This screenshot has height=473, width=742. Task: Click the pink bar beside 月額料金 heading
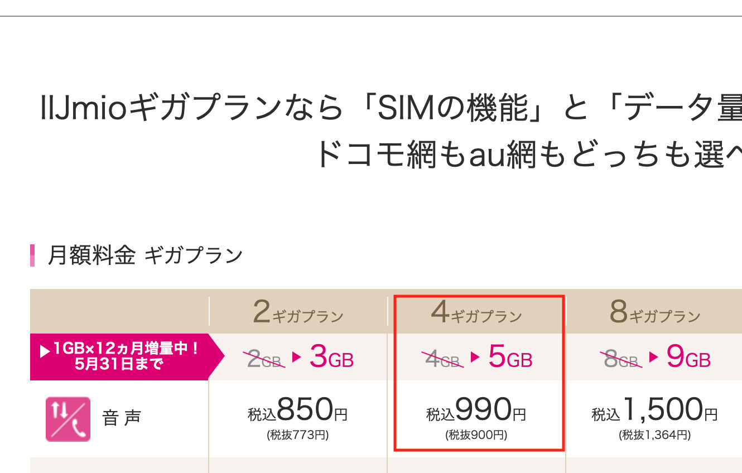click(x=33, y=255)
